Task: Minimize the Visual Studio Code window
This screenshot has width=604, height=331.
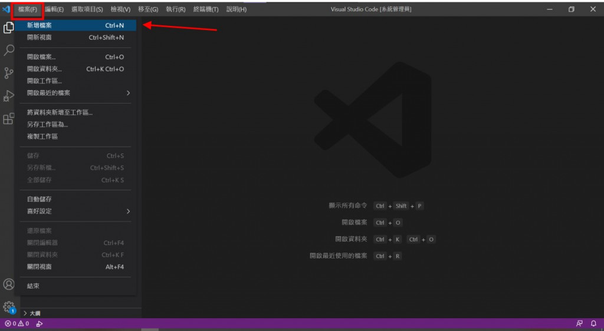Action: pyautogui.click(x=550, y=9)
